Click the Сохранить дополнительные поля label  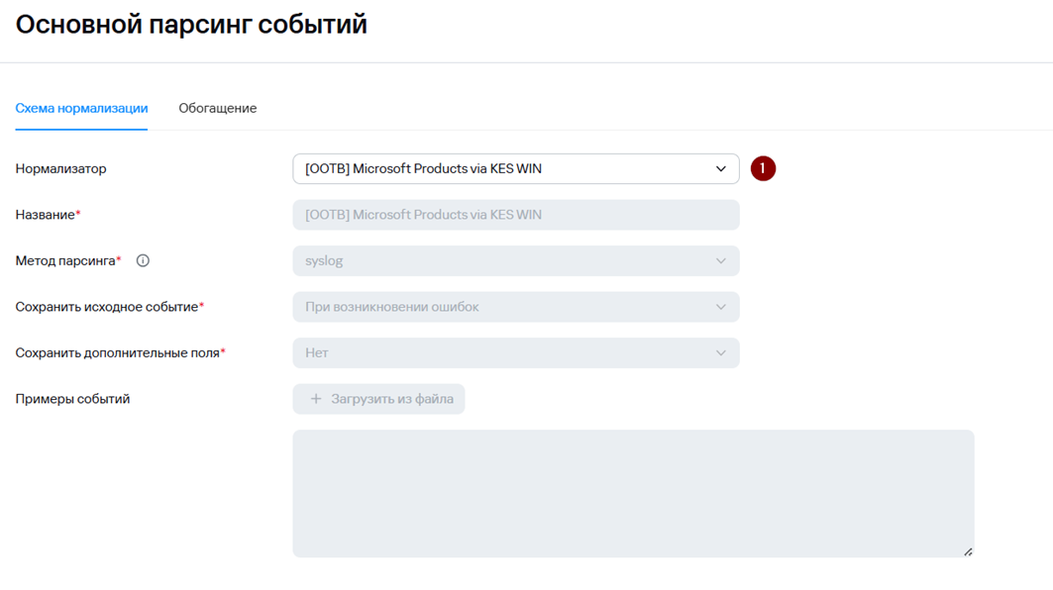120,353
